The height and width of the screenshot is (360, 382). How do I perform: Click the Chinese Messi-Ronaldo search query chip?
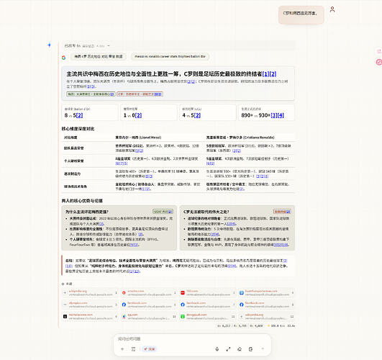[x=99, y=56]
